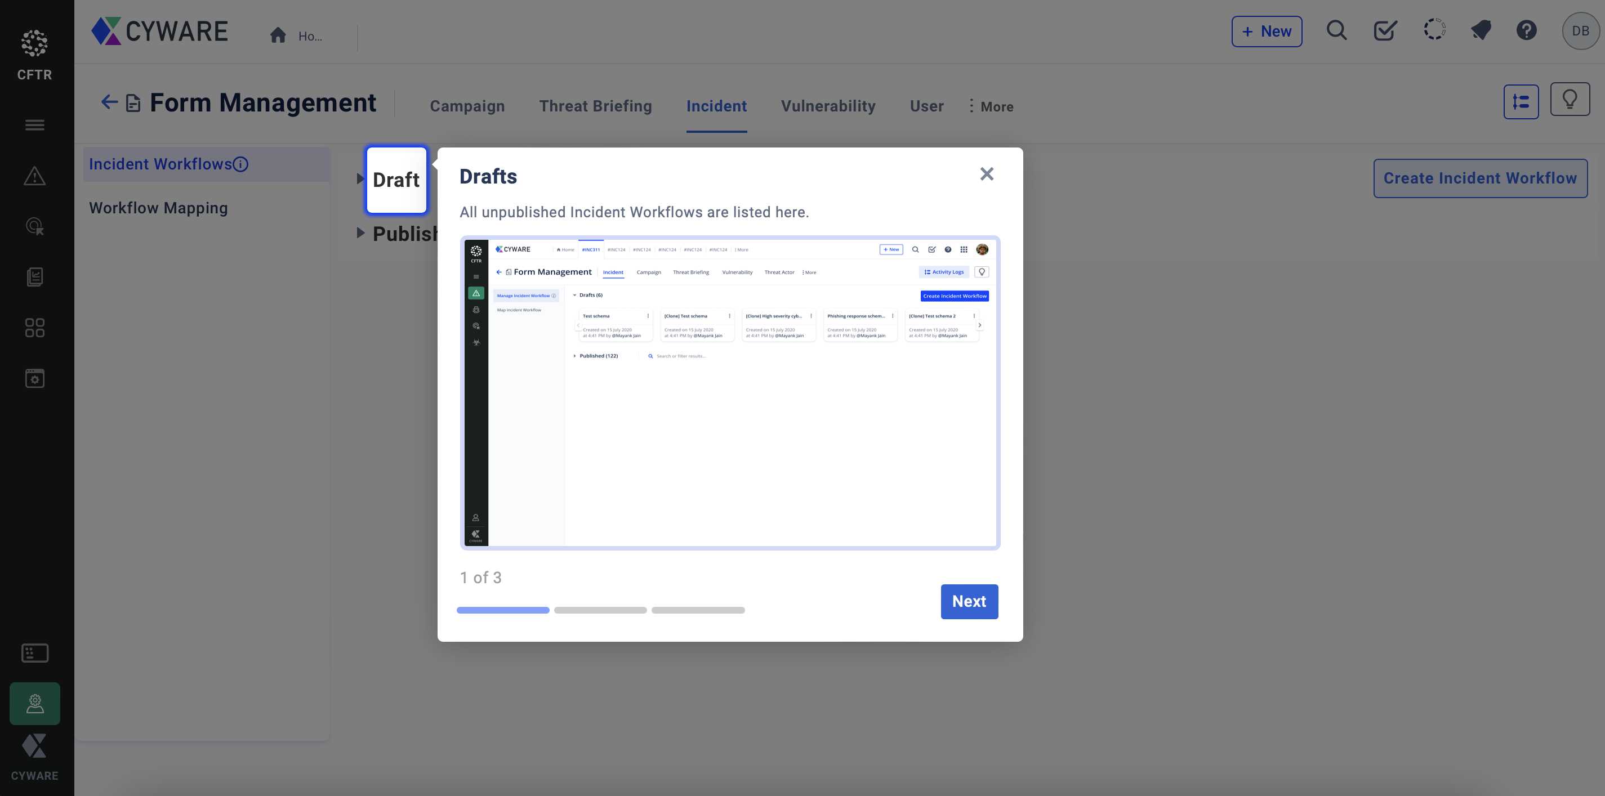Expand the Draft workflows section

(x=359, y=179)
